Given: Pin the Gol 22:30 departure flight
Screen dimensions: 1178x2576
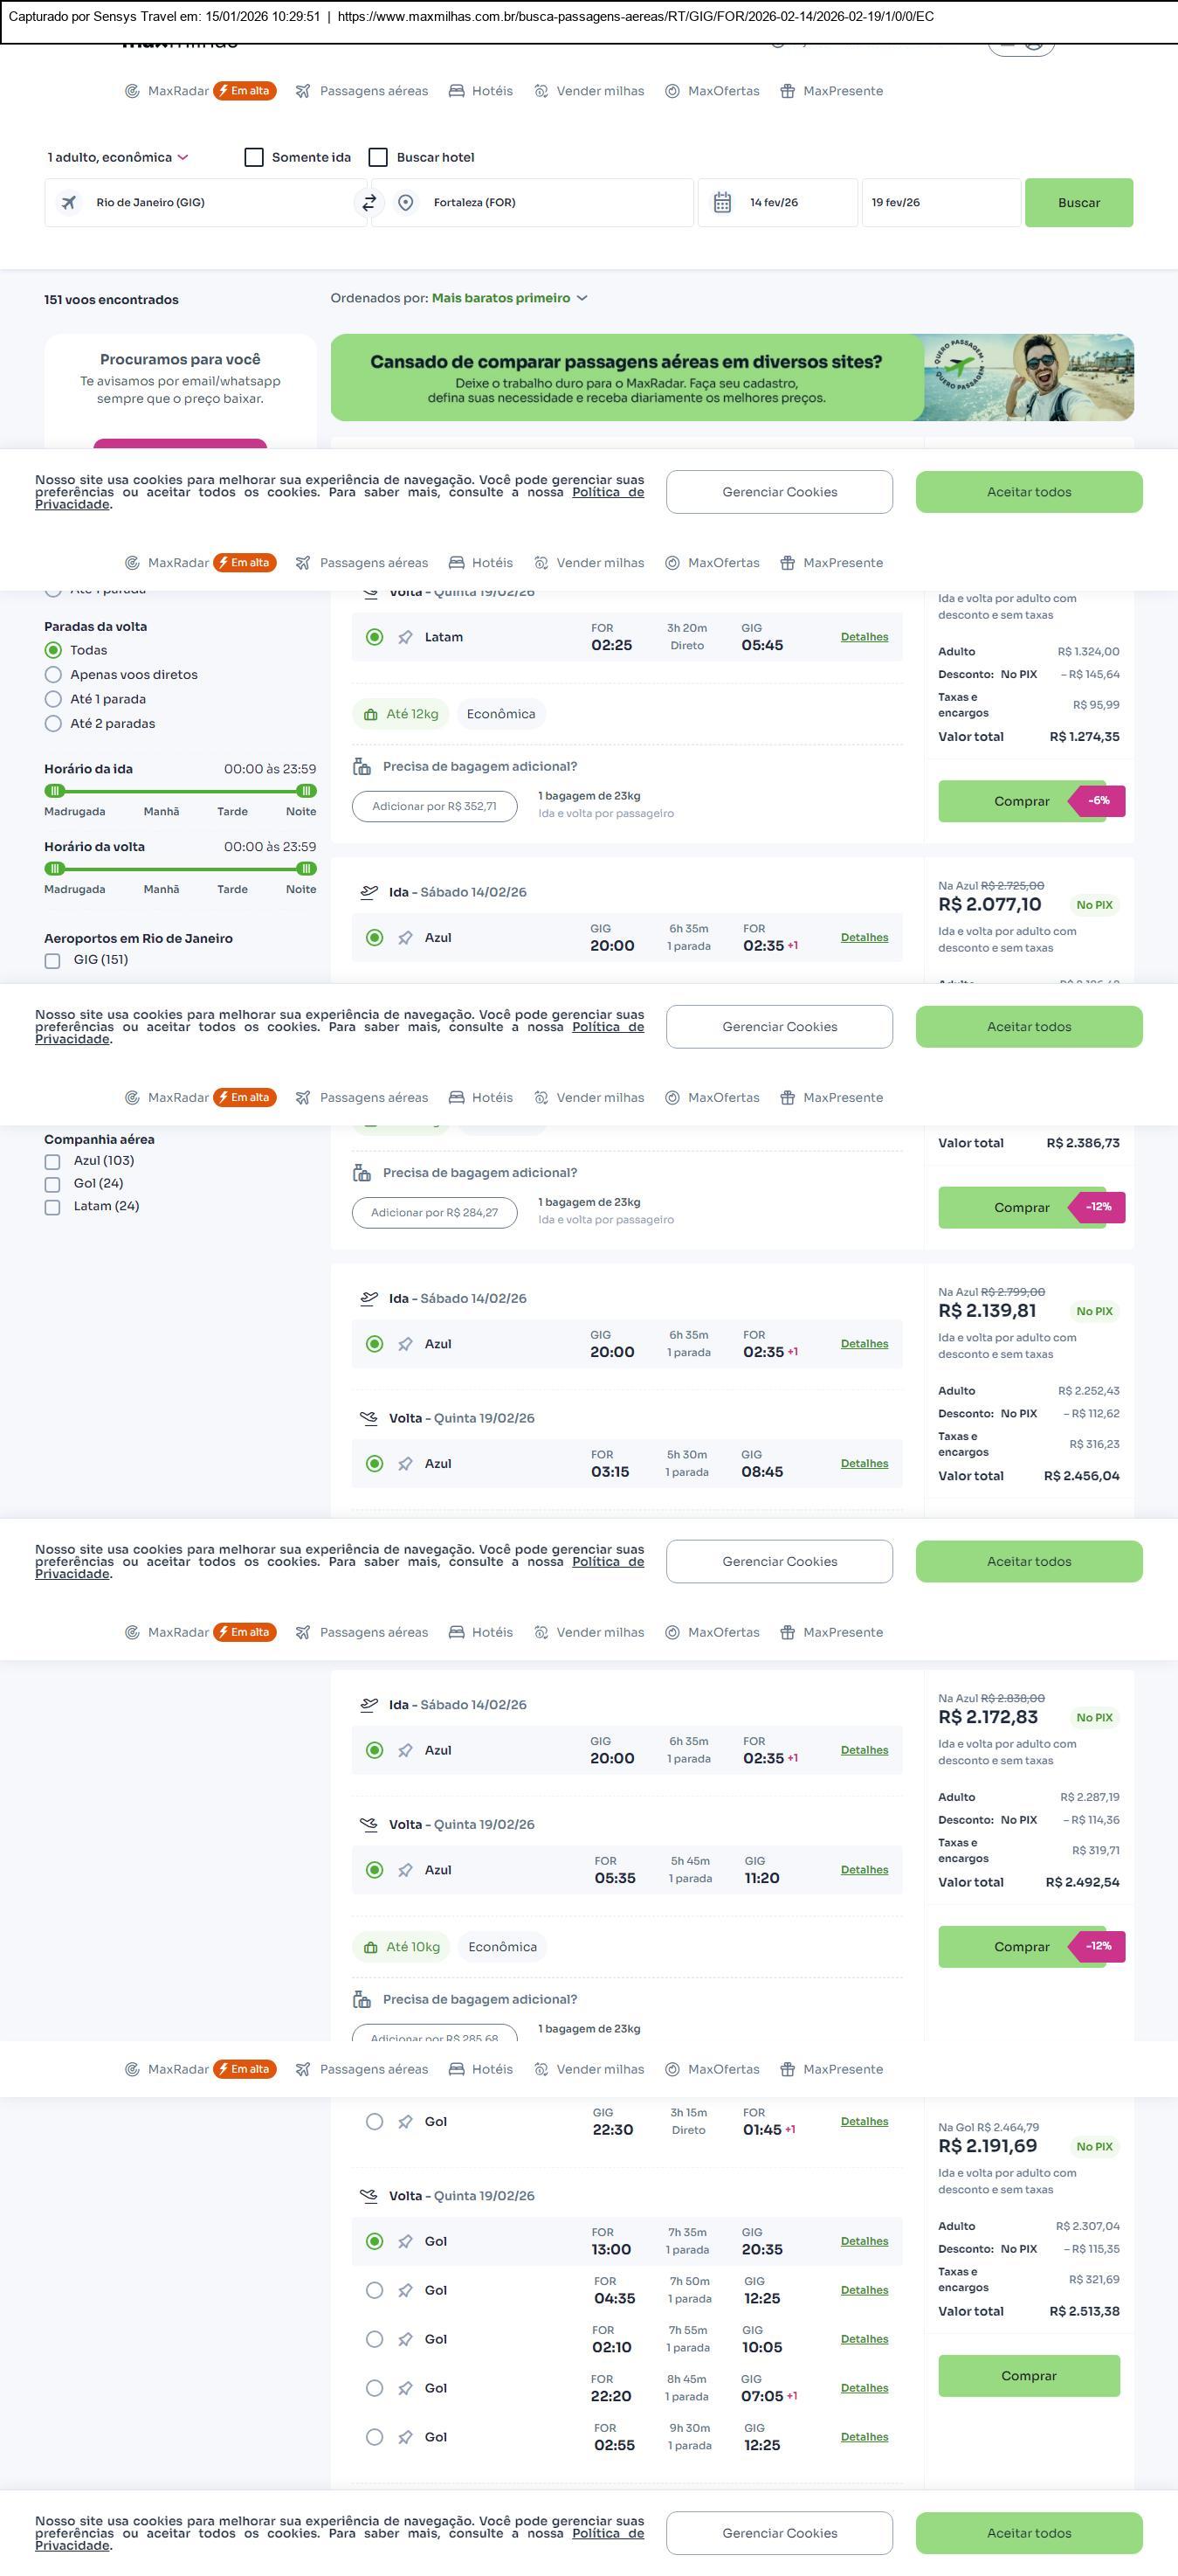Looking at the screenshot, I should tap(404, 2122).
